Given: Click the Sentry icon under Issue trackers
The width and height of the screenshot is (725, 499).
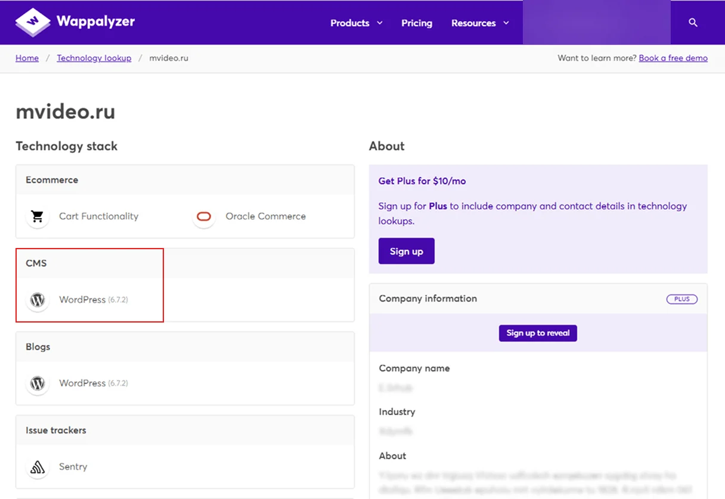Looking at the screenshot, I should (38, 467).
